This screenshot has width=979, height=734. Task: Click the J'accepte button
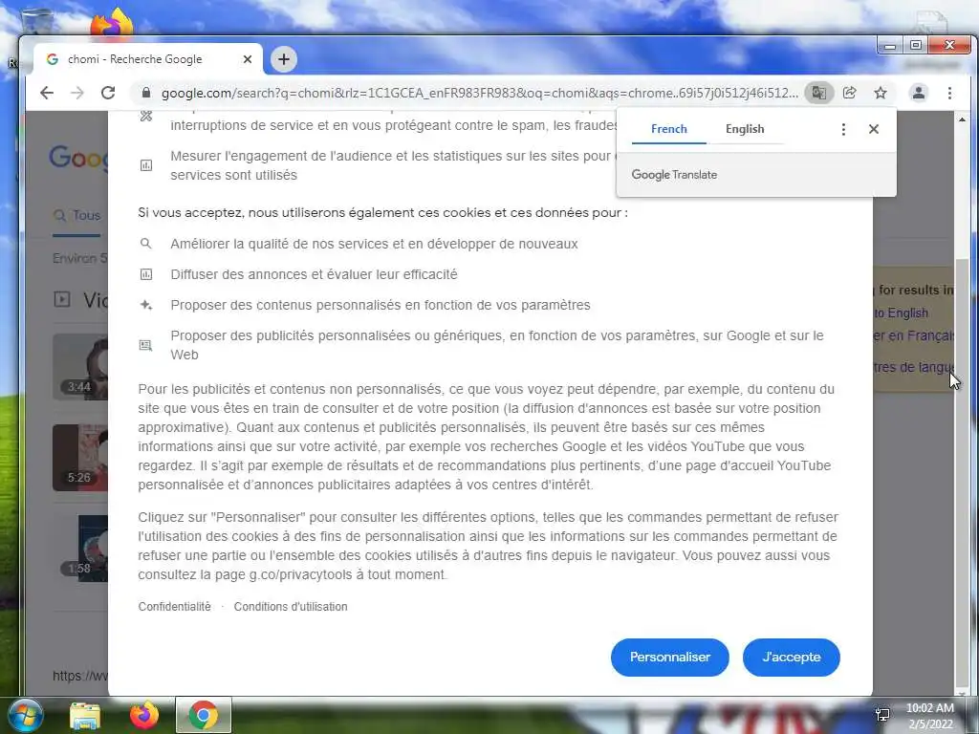click(x=791, y=658)
